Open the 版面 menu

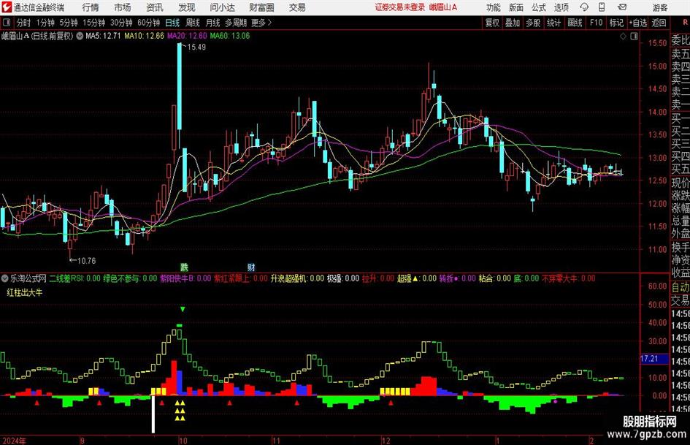[516, 7]
